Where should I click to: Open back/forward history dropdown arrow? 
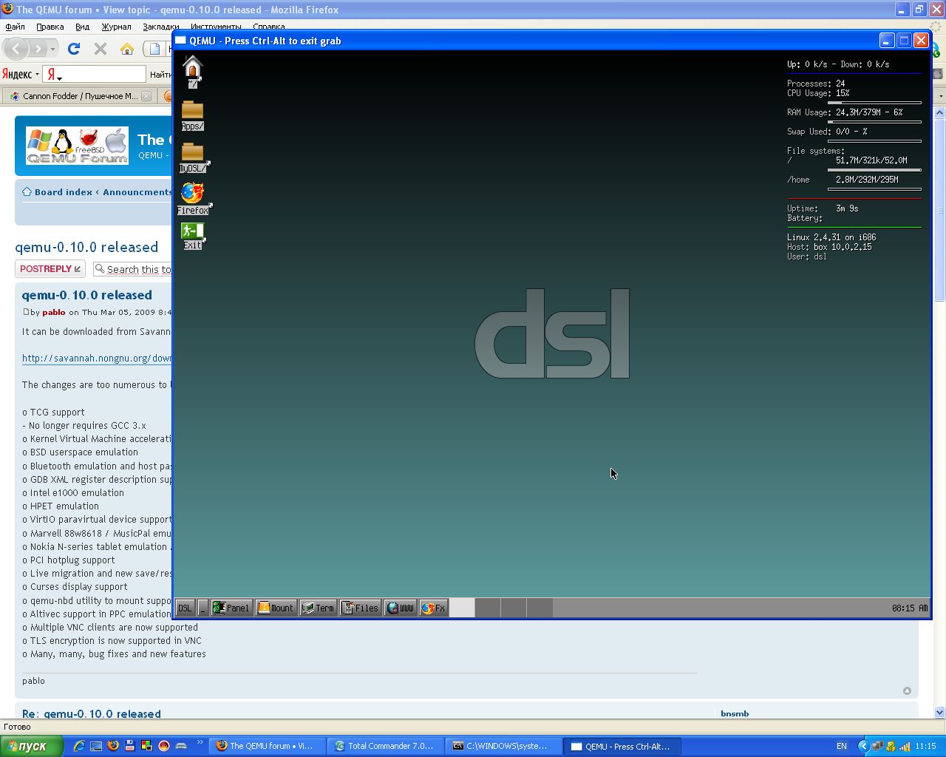coord(53,50)
